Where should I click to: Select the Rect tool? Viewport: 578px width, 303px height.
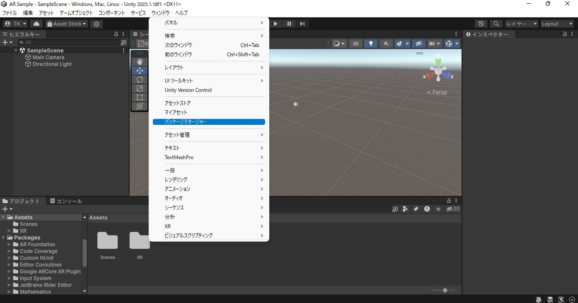tap(140, 97)
